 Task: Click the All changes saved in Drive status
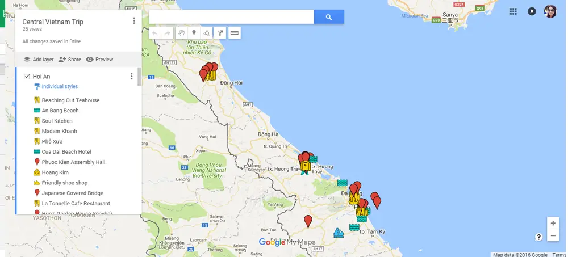tap(52, 41)
